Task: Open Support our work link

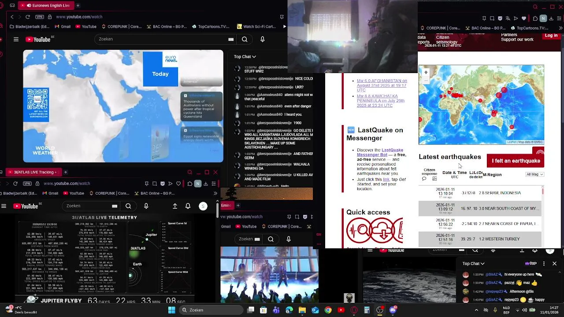Action: 517,40
